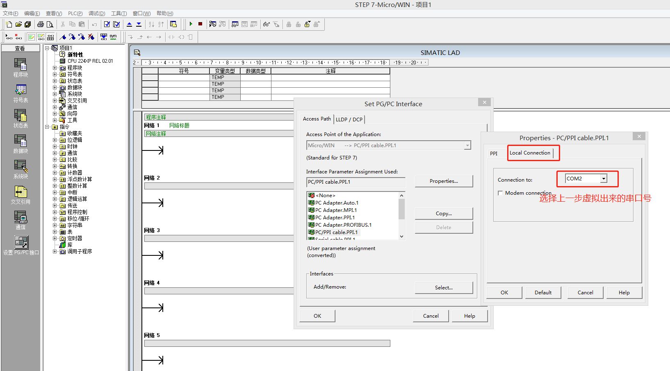670x371 pixels.
Task: Click the Default button in Properties dialog
Action: pyautogui.click(x=543, y=293)
